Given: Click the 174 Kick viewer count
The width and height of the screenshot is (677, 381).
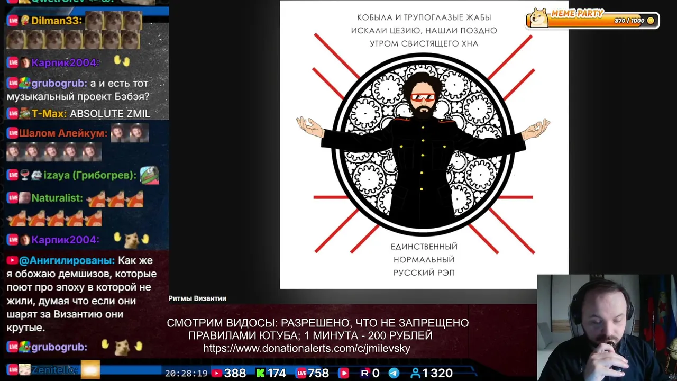Looking at the screenshot, I should (x=276, y=373).
